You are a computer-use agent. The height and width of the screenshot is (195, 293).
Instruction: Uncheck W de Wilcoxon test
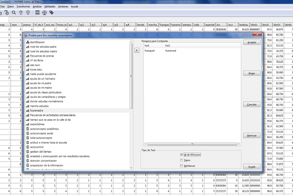182,155
